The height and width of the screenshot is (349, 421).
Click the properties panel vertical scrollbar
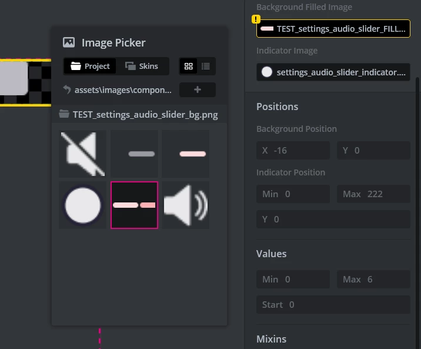tap(417, 212)
